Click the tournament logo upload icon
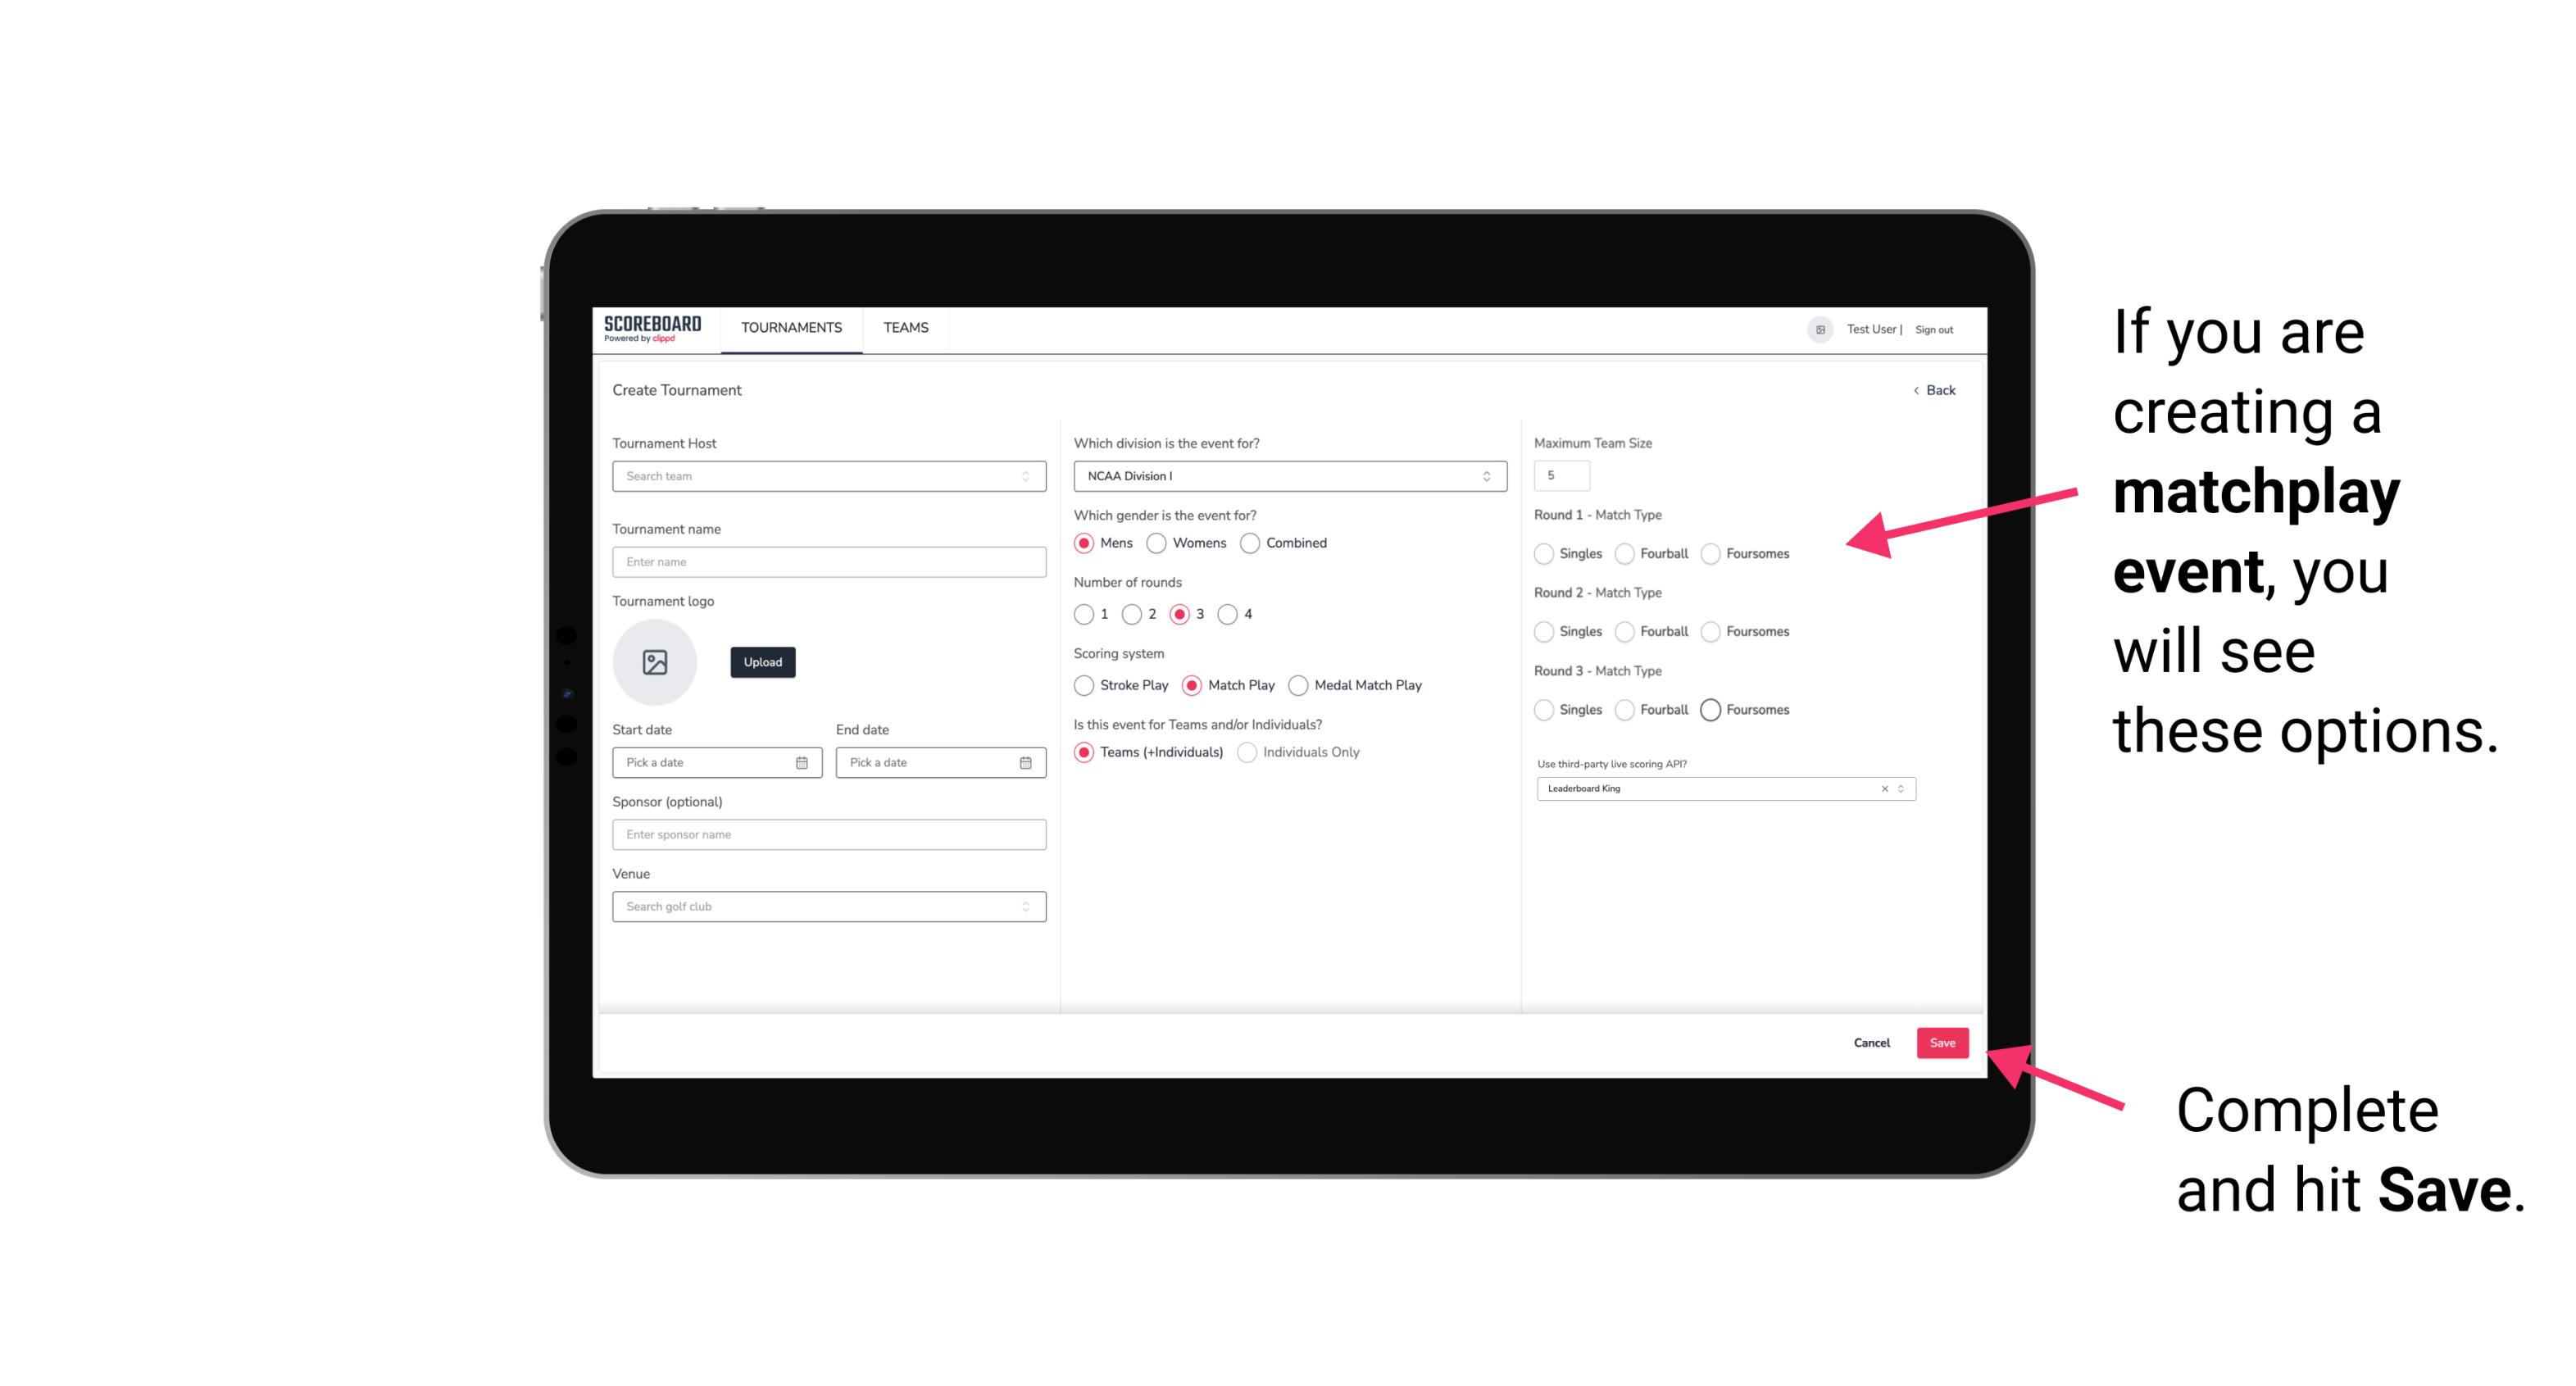The width and height of the screenshot is (2576, 1386). [x=656, y=662]
